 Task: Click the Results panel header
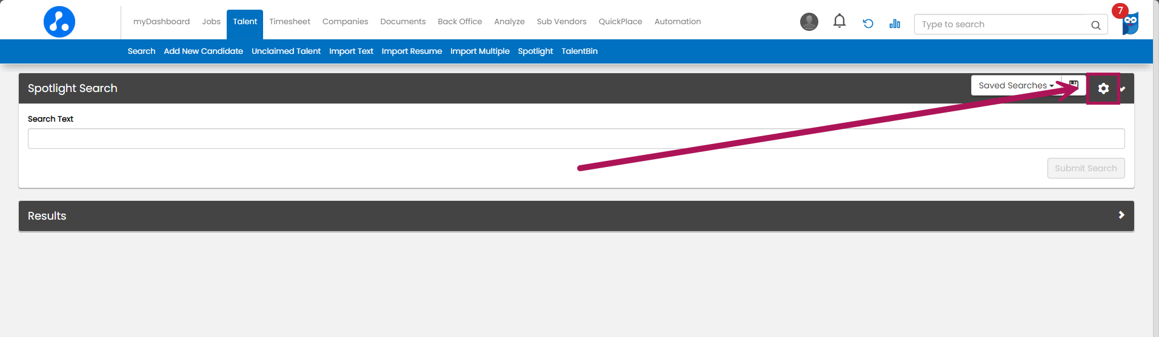tap(576, 216)
